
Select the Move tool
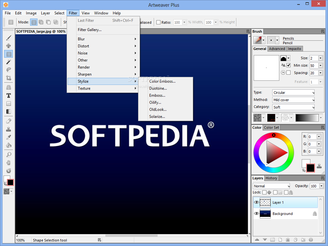click(x=9, y=46)
